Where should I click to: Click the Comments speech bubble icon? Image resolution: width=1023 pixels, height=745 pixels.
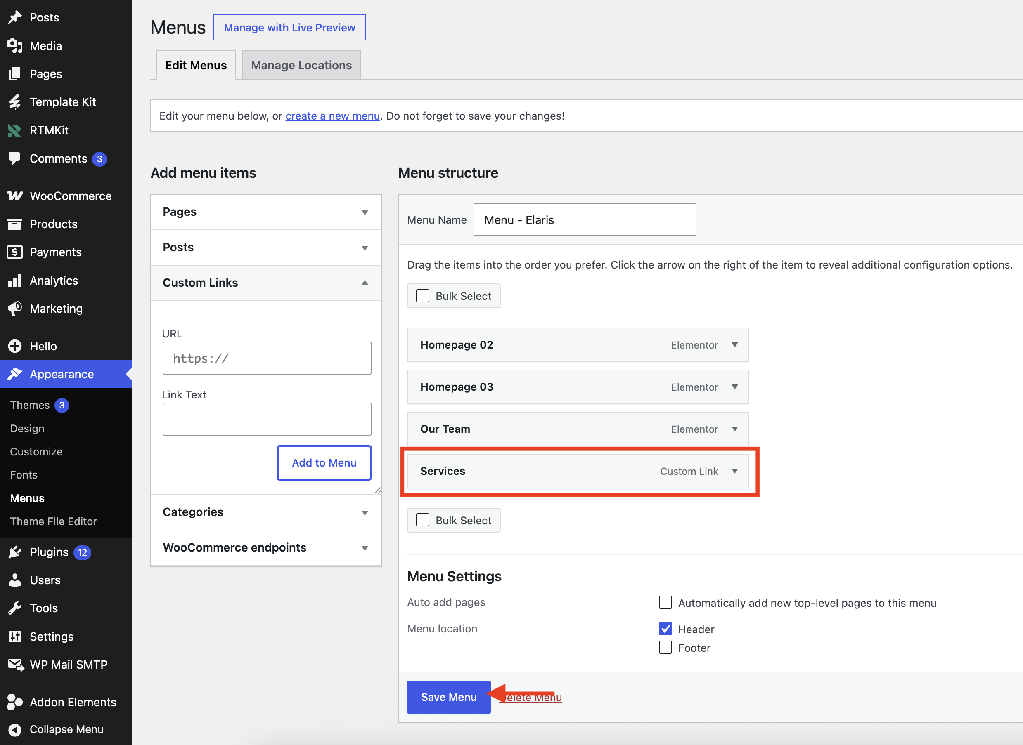click(15, 158)
